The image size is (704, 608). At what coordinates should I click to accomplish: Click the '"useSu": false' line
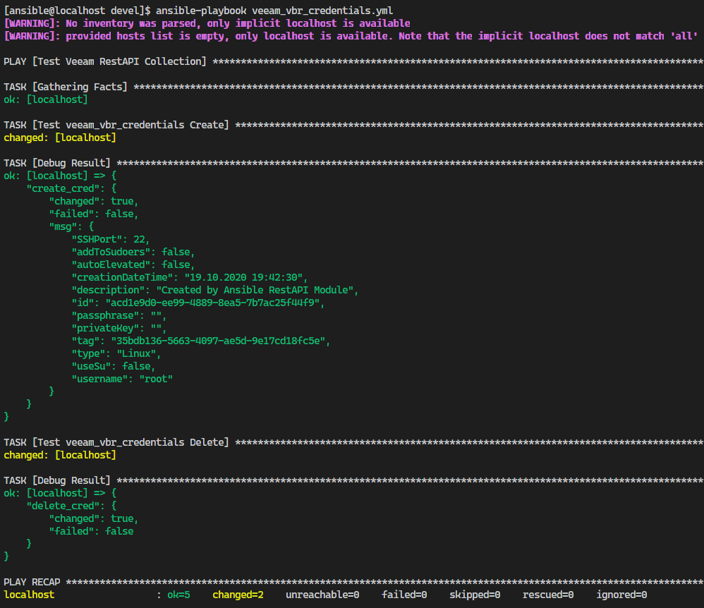click(114, 366)
